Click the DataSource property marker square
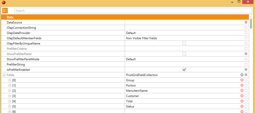This screenshot has width=255, height=113. coord(246,22)
